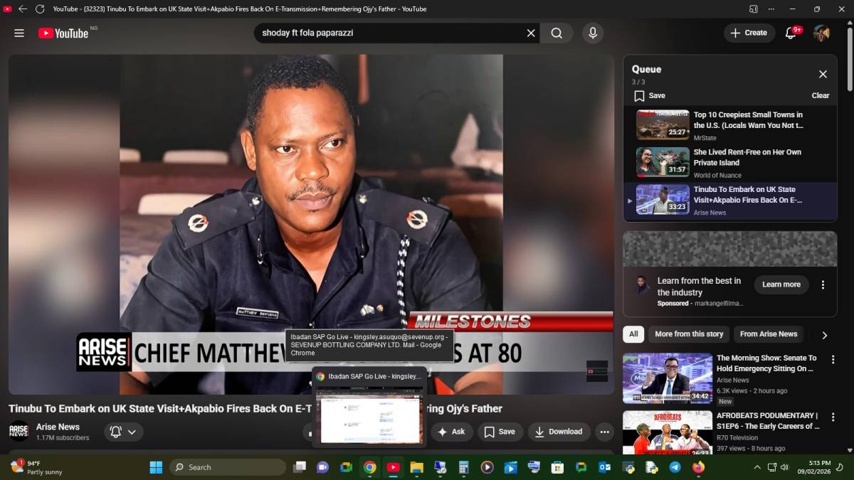Open Arise News channel name link
Image resolution: width=854 pixels, height=480 pixels.
coord(58,427)
